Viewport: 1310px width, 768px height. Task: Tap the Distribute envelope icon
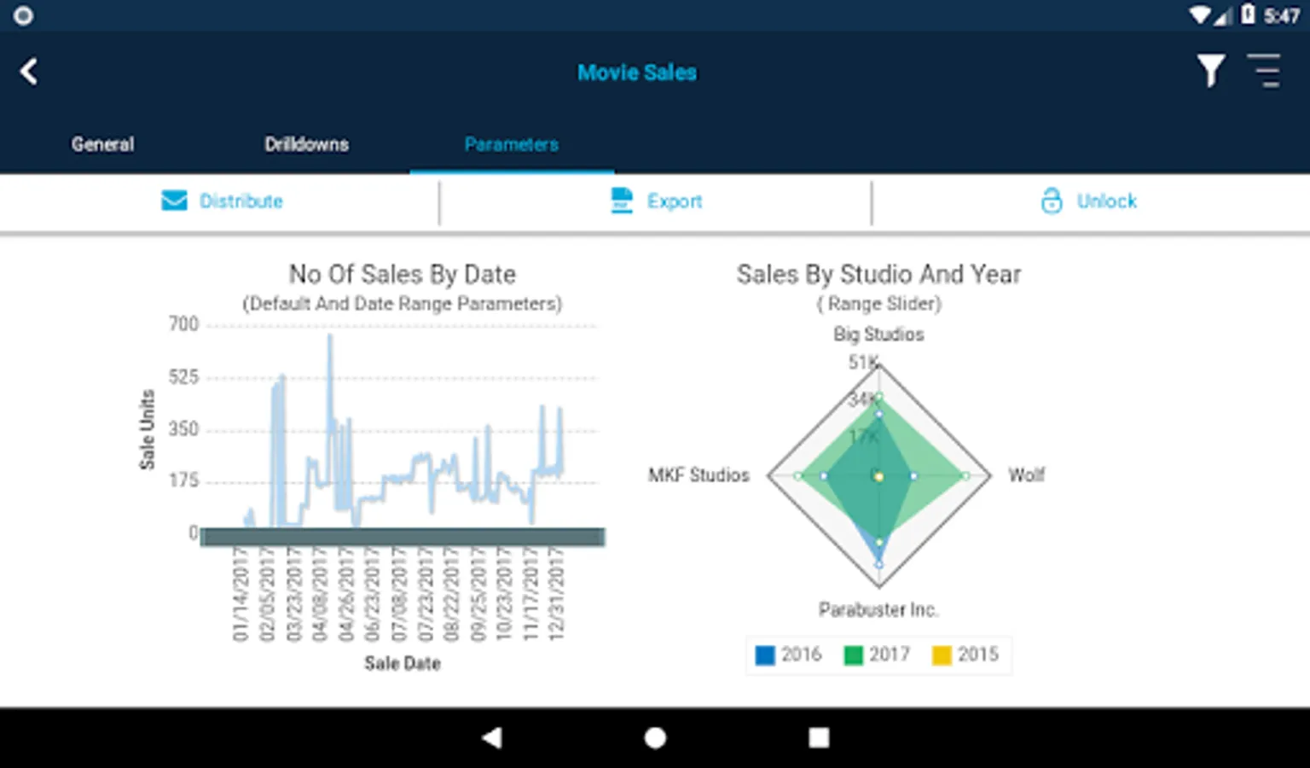(x=174, y=201)
